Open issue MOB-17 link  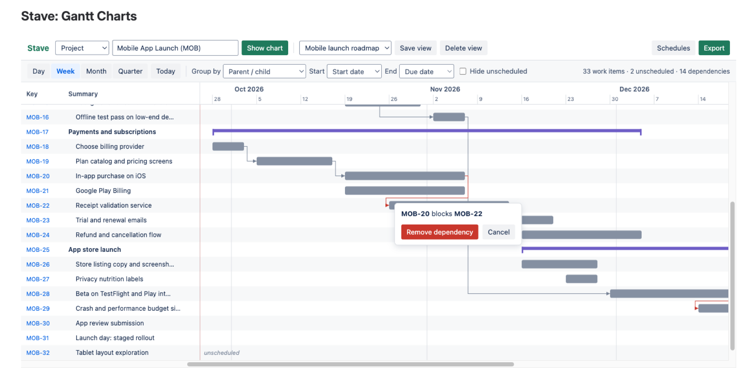coord(37,132)
